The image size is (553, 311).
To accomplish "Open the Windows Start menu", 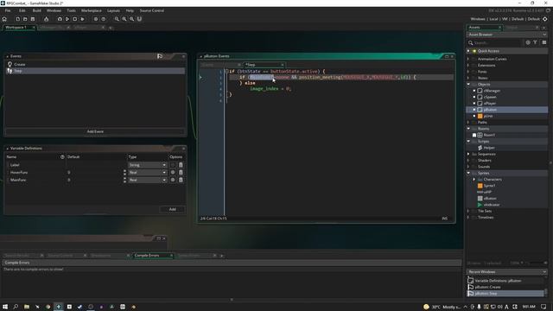I will tap(5, 307).
